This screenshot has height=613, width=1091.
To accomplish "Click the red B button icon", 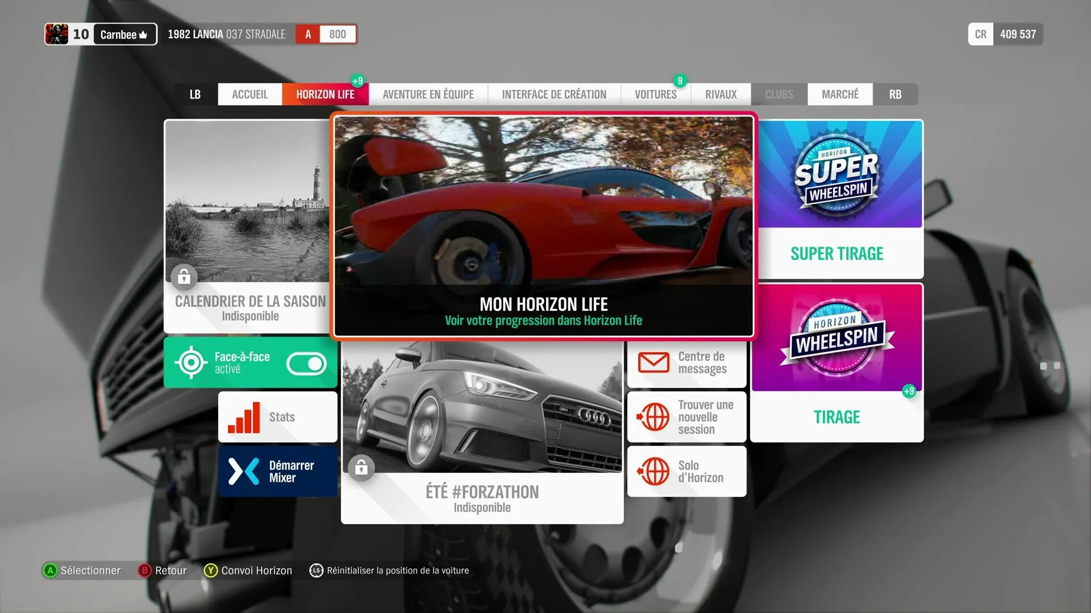I will point(145,570).
